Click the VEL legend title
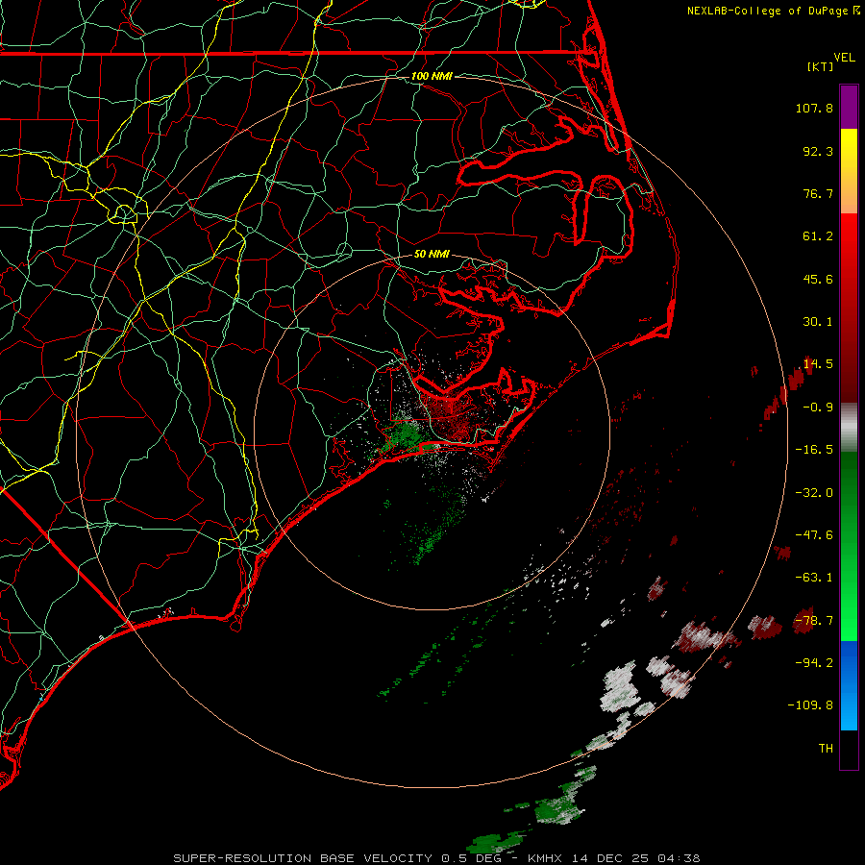The image size is (865, 865). coord(844,58)
